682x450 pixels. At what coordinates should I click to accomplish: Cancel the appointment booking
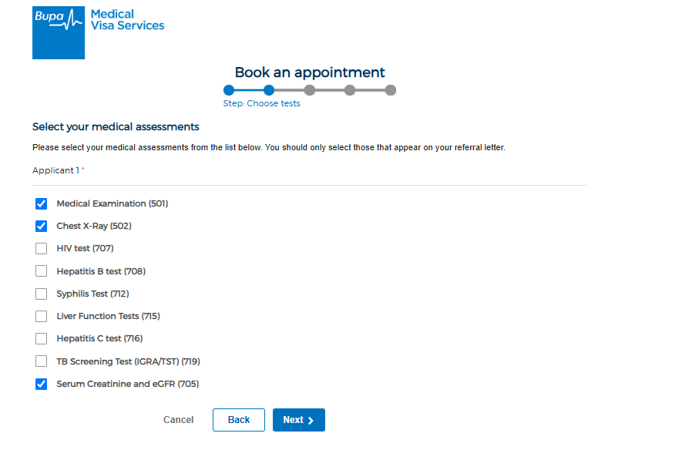178,420
